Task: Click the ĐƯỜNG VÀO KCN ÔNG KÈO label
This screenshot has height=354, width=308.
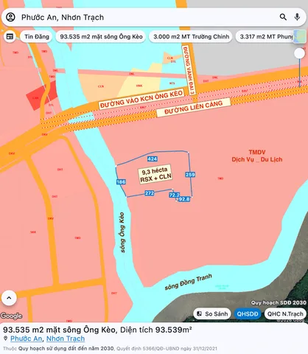Action: (x=141, y=99)
